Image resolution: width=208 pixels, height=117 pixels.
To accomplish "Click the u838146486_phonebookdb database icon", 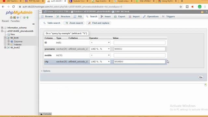I will click(x=6, y=31).
